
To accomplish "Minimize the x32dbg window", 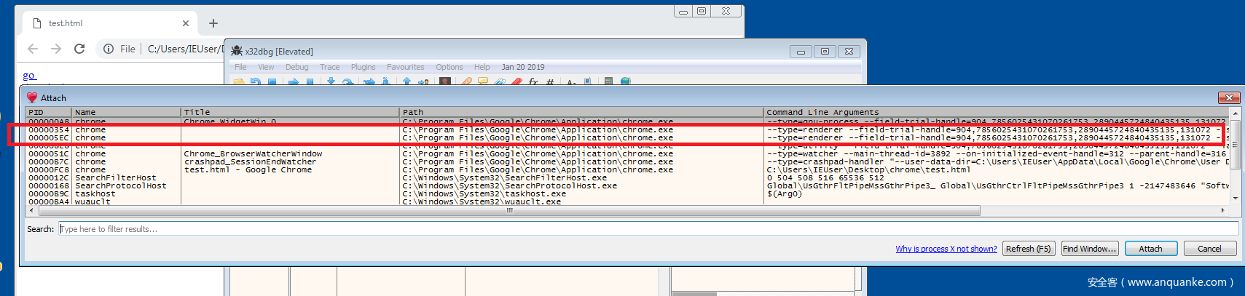I will pos(801,51).
